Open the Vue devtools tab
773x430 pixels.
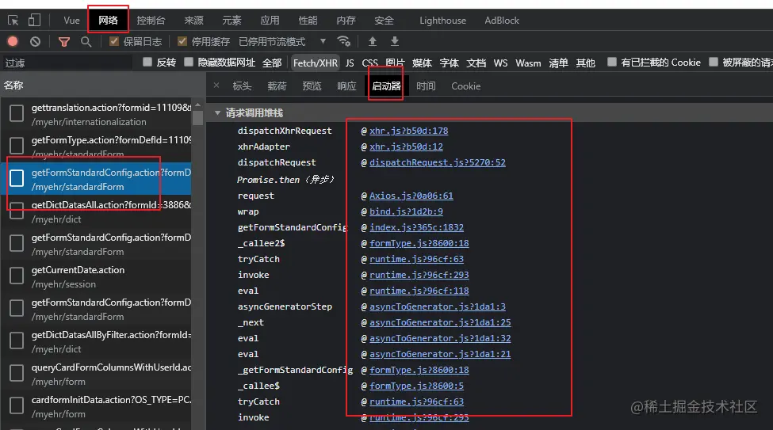click(x=71, y=21)
